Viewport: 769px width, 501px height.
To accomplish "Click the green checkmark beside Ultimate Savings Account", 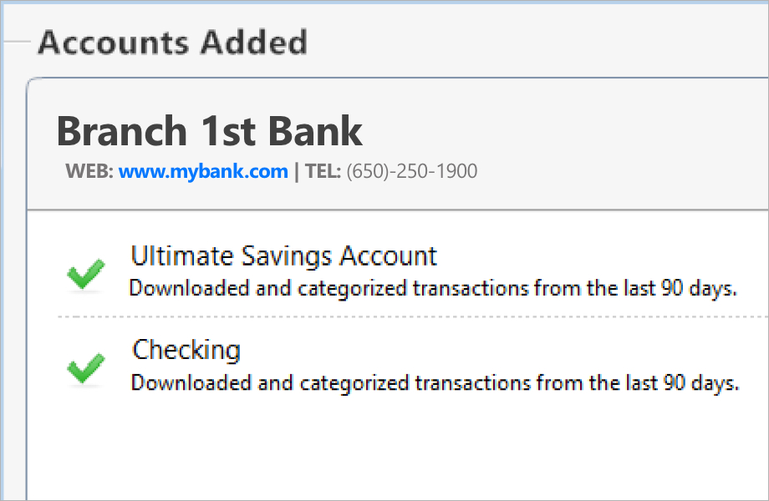I will [85, 275].
